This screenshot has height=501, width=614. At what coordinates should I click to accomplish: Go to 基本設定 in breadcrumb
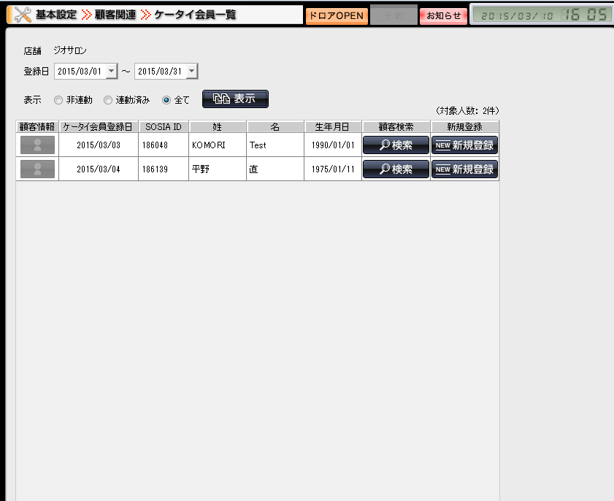(x=56, y=15)
